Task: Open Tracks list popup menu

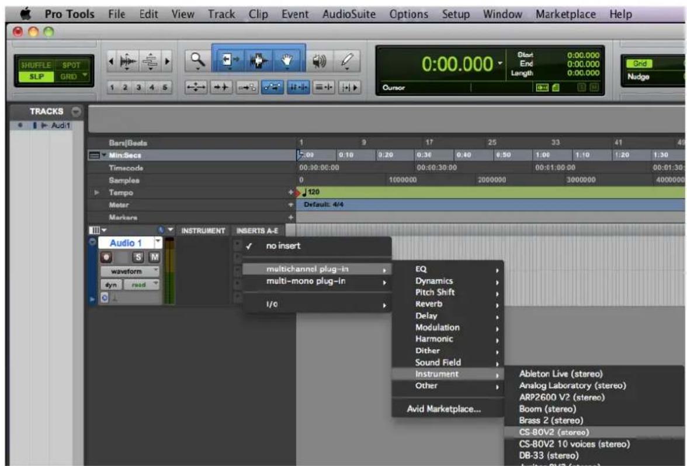Action: coord(76,111)
